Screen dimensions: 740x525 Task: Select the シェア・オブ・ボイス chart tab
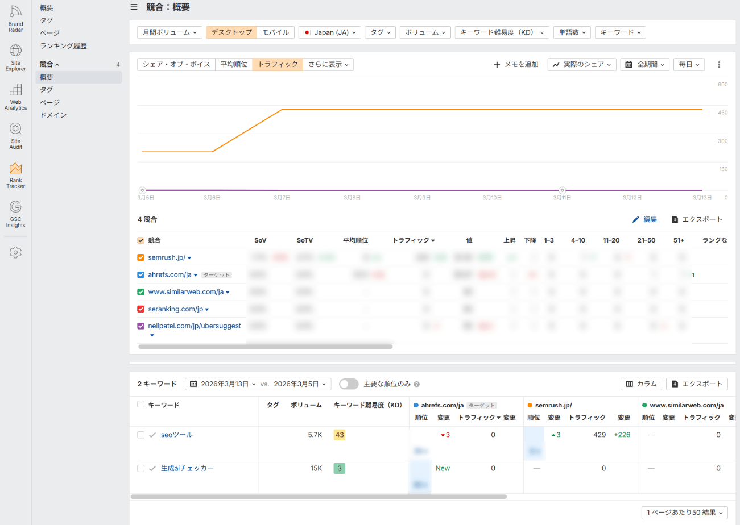click(176, 65)
